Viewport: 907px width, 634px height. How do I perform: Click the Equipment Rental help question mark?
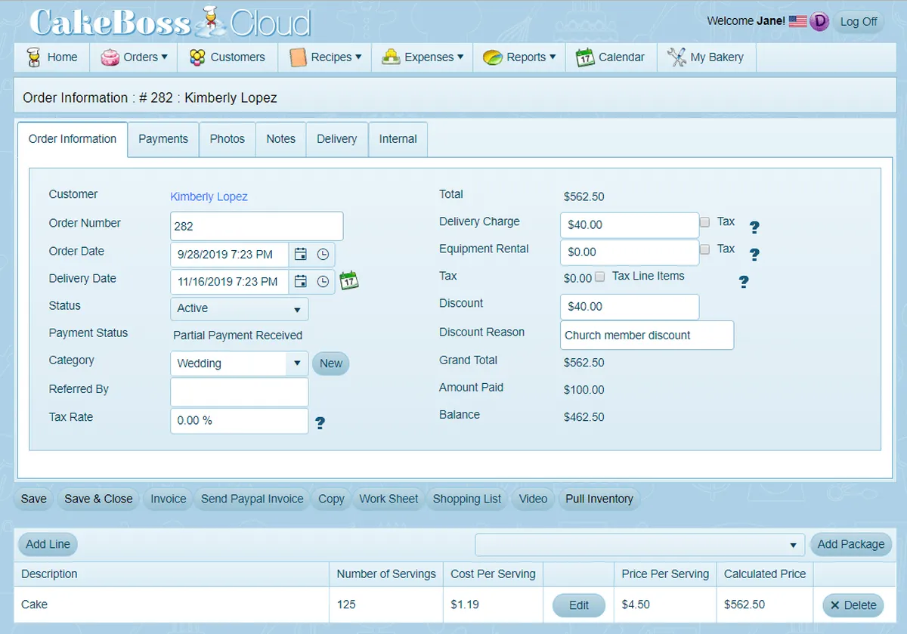point(754,255)
